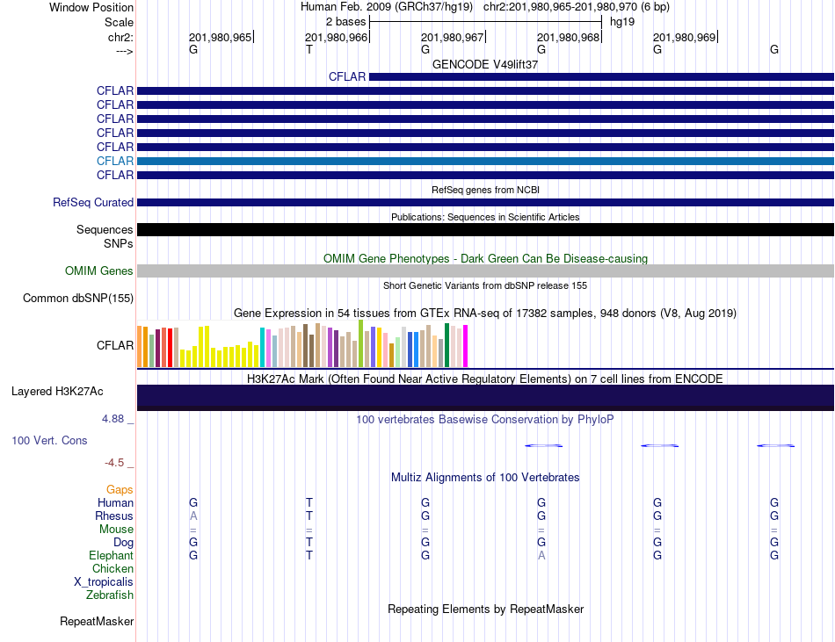Screen dimensions: 835x642
Task: Select the gray OMIM Genes bar
Action: (x=485, y=271)
